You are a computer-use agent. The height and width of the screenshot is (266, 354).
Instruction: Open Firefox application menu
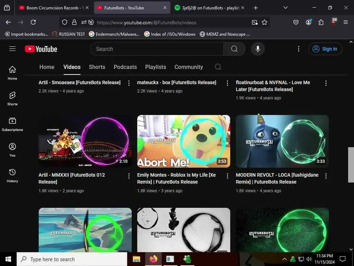pyautogui.click(x=346, y=22)
